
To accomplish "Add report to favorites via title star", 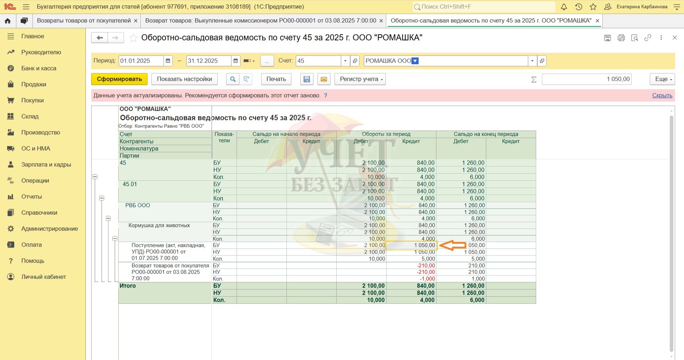I will click(133, 38).
